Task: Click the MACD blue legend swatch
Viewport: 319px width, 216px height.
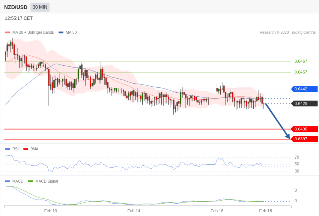Action: coord(8,181)
